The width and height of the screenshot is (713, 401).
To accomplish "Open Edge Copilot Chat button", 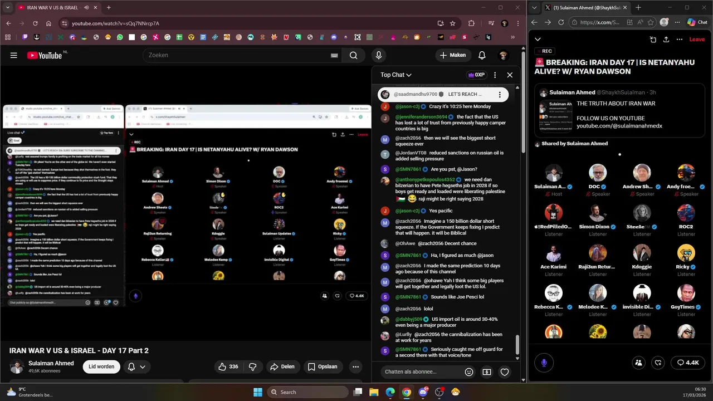I will [697, 22].
